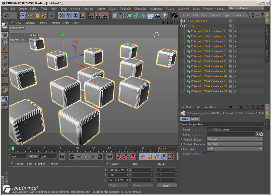Screen dimensions: 271x195
Task: Select Cube with FIllet - Instance 13
Action: (209, 91)
